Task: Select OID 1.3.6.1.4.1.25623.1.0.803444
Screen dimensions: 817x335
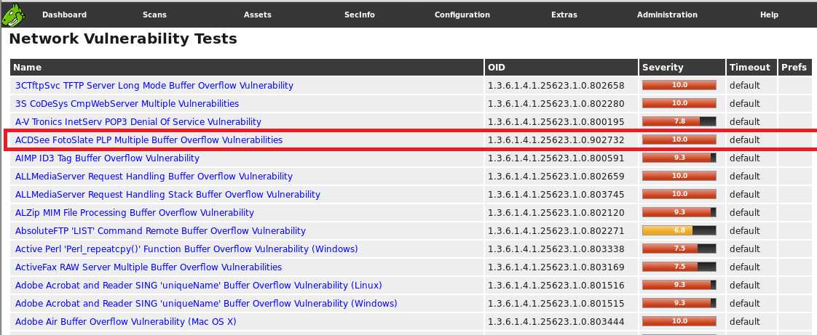Action: coord(556,322)
